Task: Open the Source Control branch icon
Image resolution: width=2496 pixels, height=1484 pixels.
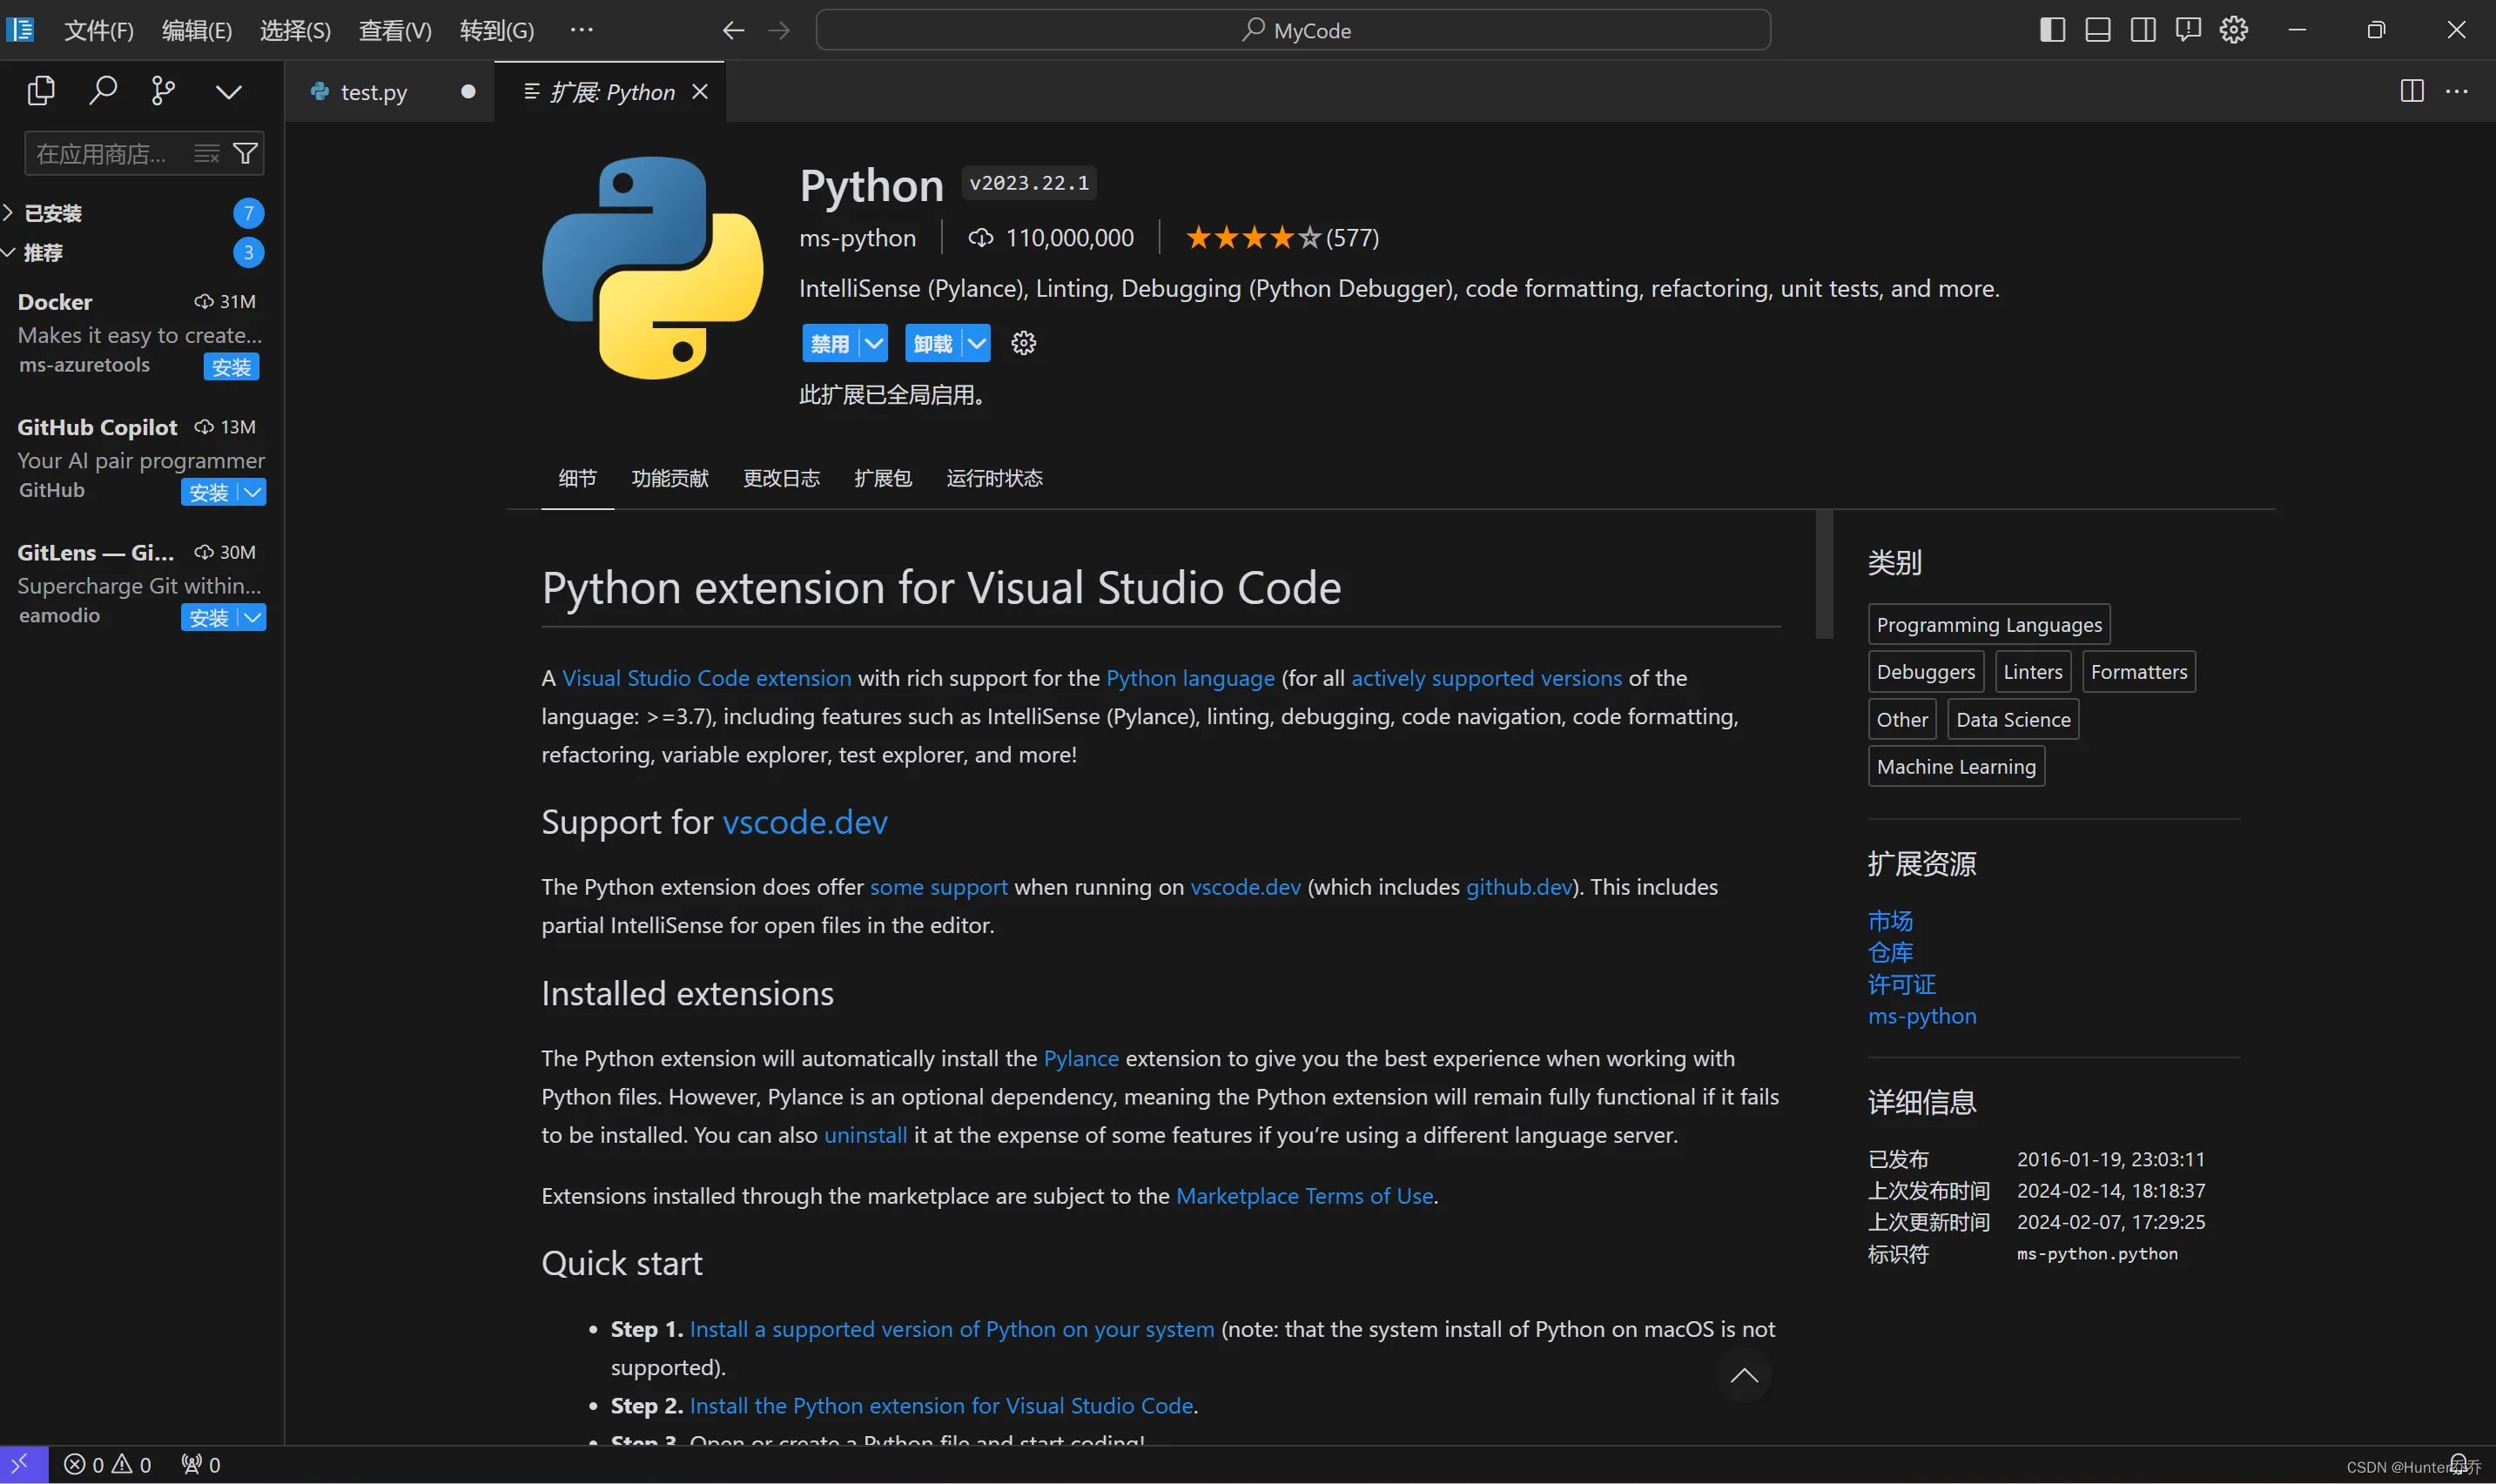Action: [163, 91]
